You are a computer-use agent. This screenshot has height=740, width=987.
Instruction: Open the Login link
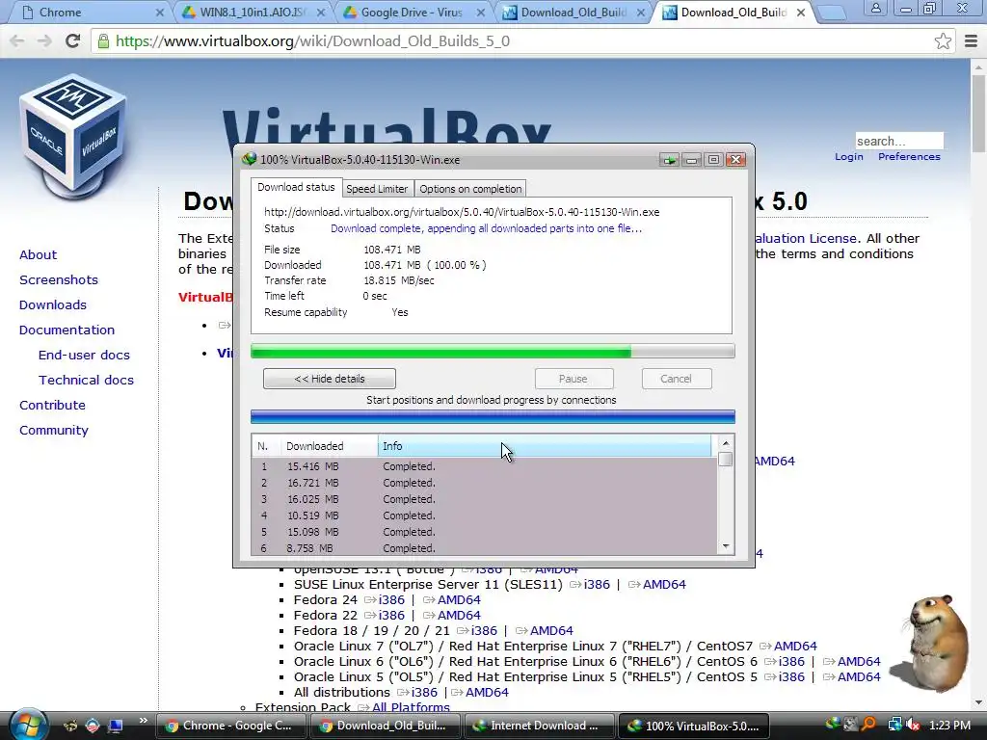point(848,157)
